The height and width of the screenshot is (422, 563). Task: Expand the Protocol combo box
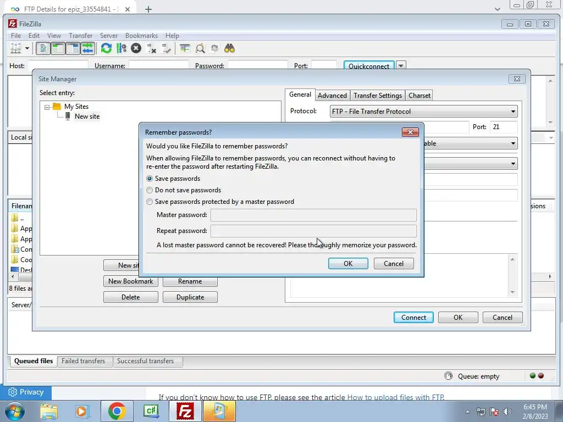[x=423, y=111]
